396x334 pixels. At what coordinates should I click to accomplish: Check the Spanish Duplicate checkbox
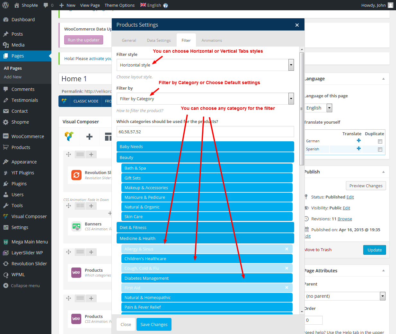(x=380, y=149)
